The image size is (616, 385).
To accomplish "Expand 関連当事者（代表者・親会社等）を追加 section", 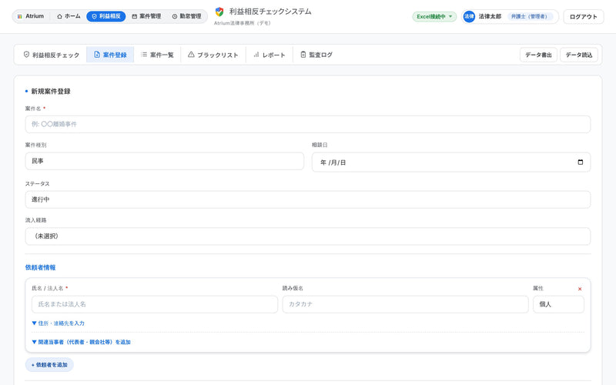I will (81, 342).
